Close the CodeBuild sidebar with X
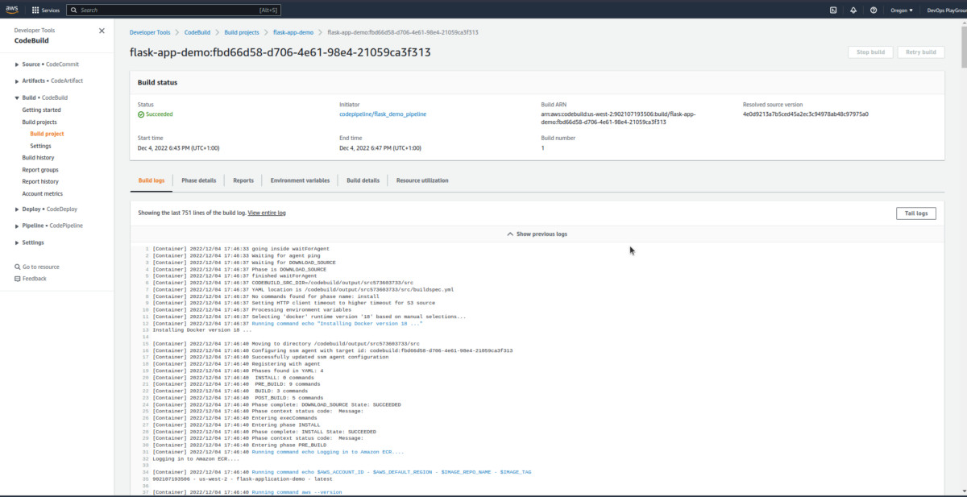Image resolution: width=967 pixels, height=497 pixels. 102,31
